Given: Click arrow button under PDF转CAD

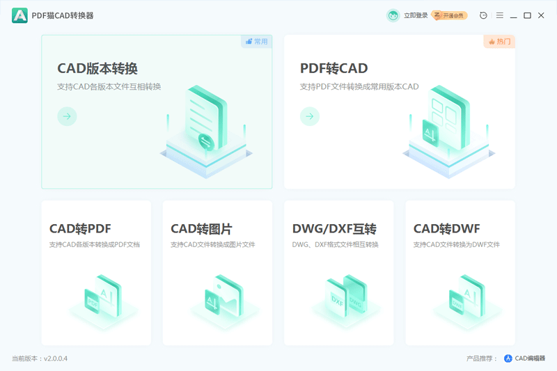Looking at the screenshot, I should [x=310, y=116].
